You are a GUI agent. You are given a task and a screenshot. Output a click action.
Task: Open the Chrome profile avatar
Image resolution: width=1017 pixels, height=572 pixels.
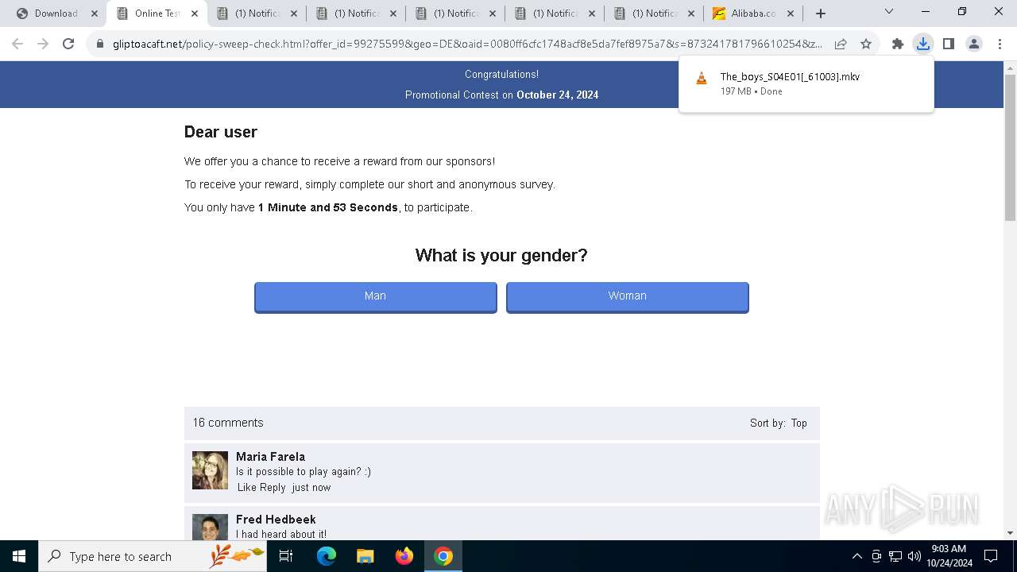tap(974, 44)
